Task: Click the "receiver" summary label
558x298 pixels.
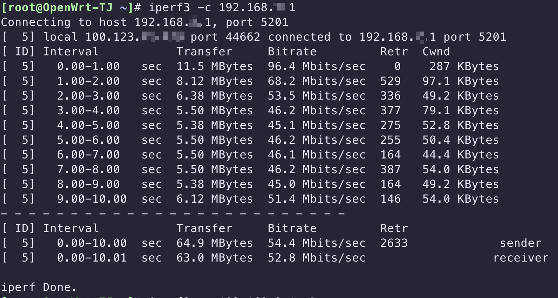Action: (520, 258)
